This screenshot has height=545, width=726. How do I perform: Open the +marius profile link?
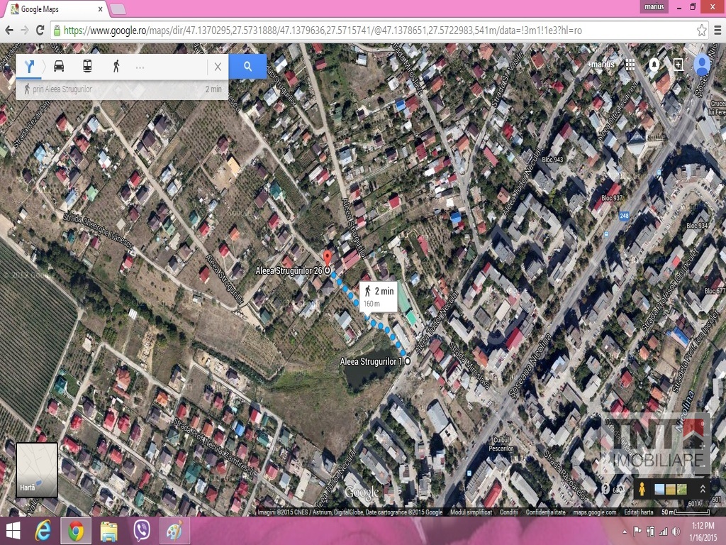tap(601, 65)
